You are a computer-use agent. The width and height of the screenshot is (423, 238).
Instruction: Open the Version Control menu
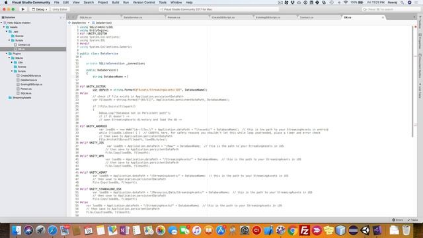pyautogui.click(x=143, y=3)
